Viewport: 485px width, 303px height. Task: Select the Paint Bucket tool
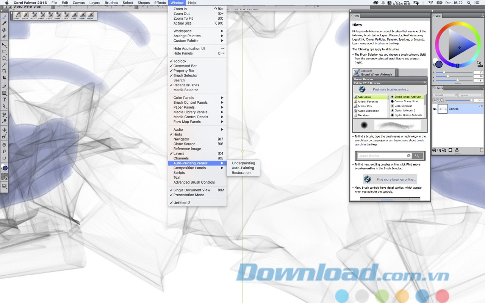(5, 30)
